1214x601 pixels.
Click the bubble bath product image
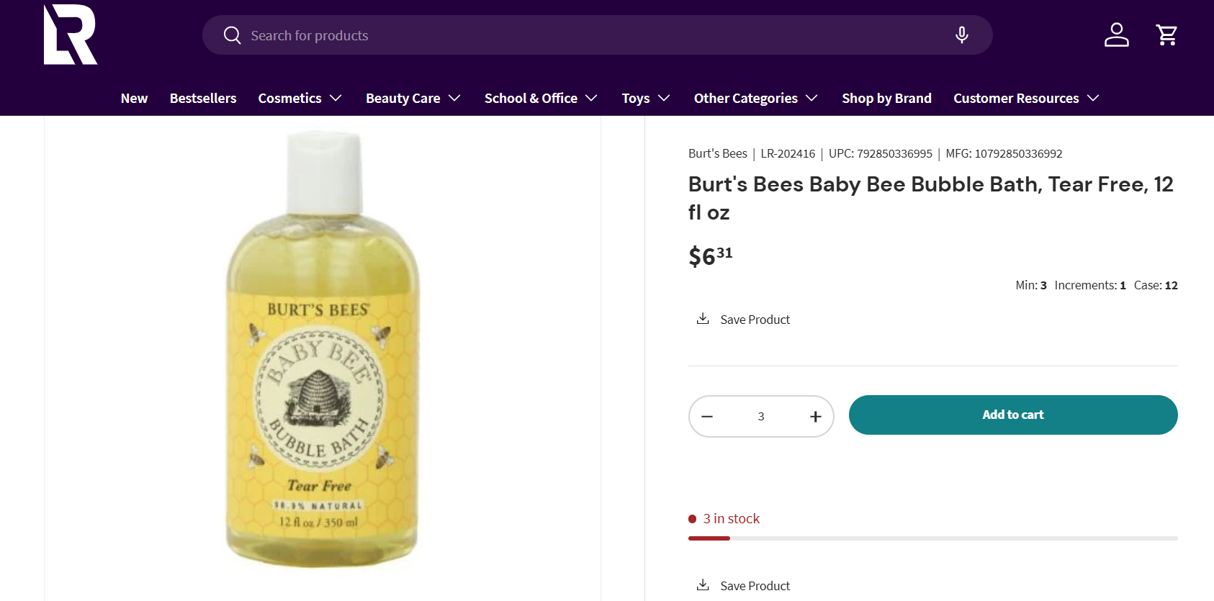tap(322, 350)
